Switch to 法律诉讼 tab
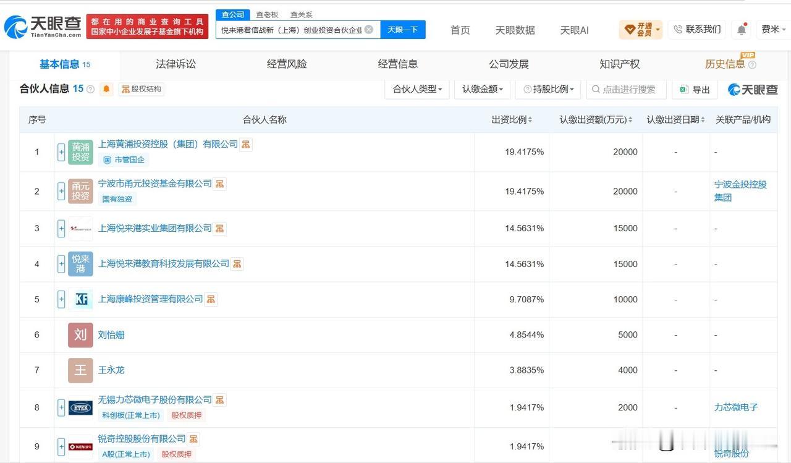The width and height of the screenshot is (791, 463). point(176,64)
